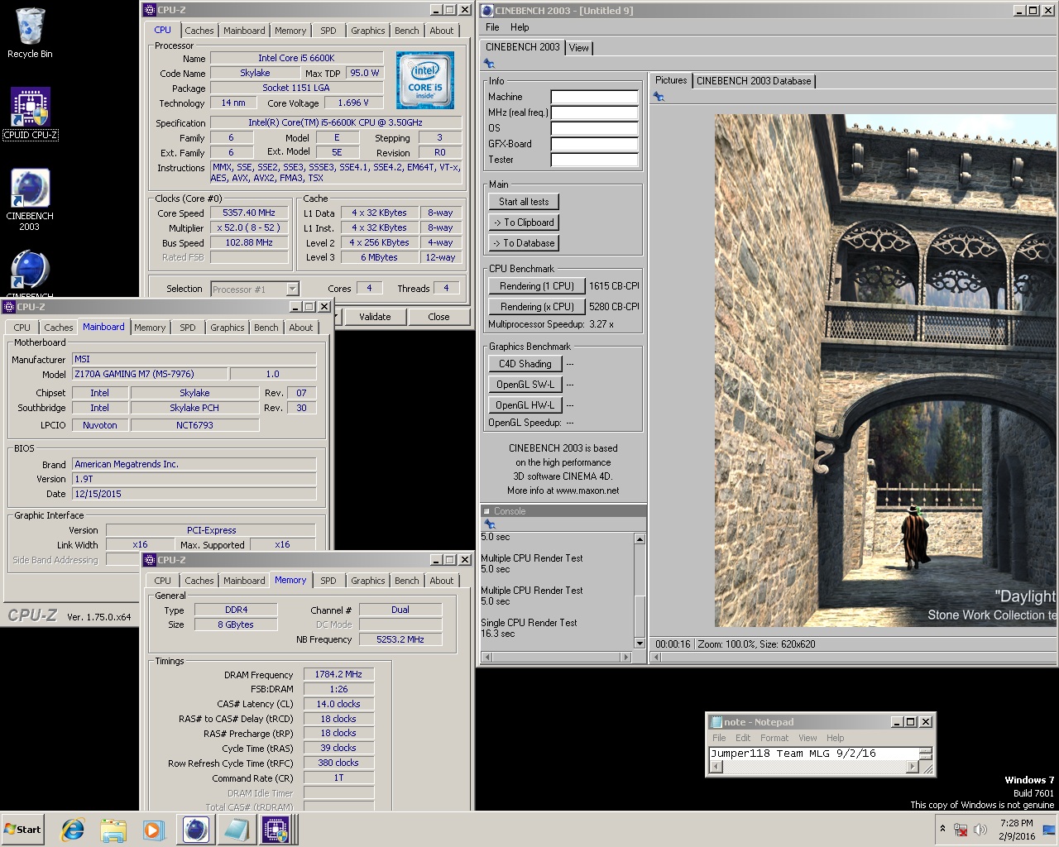Viewport: 1059px width, 847px height.
Task: Click Close button in CPU-Z
Action: click(438, 317)
